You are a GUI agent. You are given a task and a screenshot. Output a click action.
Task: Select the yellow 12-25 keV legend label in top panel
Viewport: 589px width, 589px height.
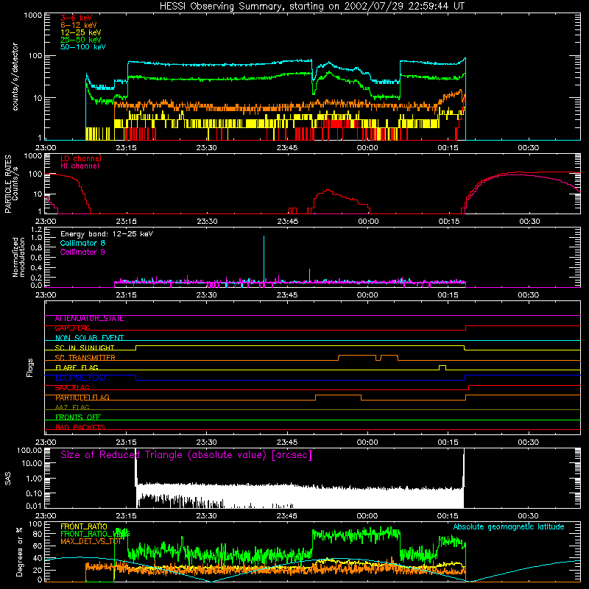[x=80, y=32]
